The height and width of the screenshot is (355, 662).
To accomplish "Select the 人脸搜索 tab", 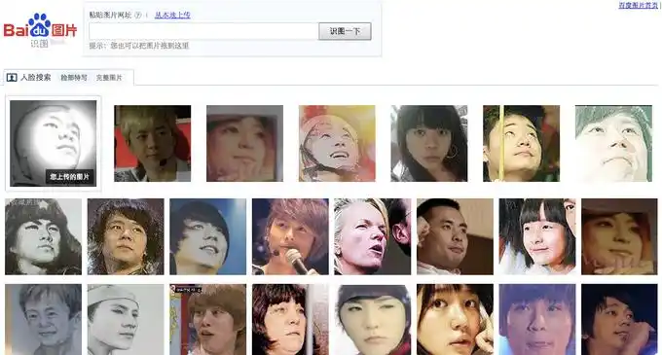I will (35, 78).
